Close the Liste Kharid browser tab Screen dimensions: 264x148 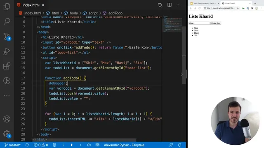coord(250,3)
